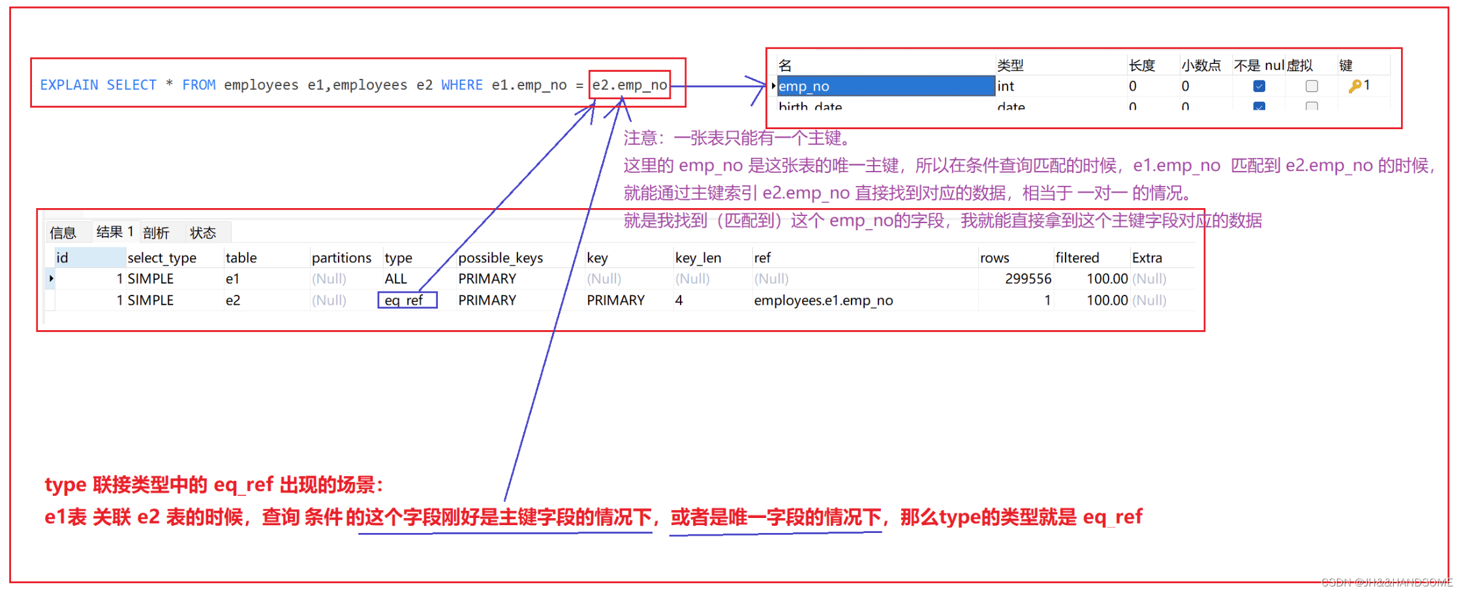Tick the virtual checkbox for emp_no

point(1312,85)
